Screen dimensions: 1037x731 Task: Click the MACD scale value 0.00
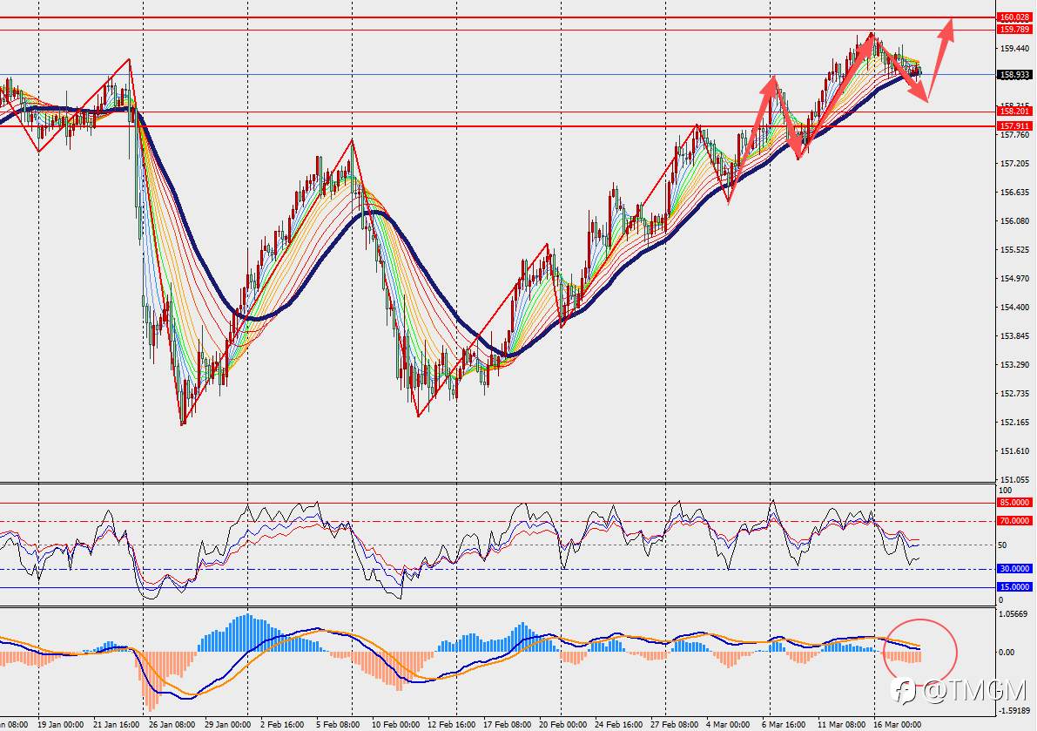(1007, 653)
